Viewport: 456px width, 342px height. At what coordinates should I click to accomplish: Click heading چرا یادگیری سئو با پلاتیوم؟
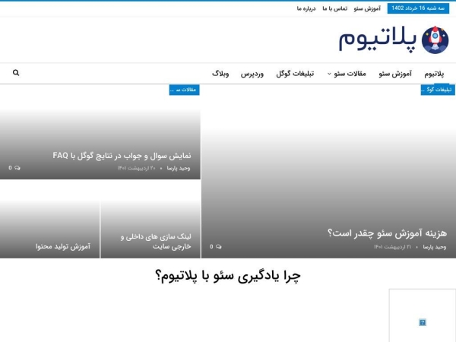228,276
